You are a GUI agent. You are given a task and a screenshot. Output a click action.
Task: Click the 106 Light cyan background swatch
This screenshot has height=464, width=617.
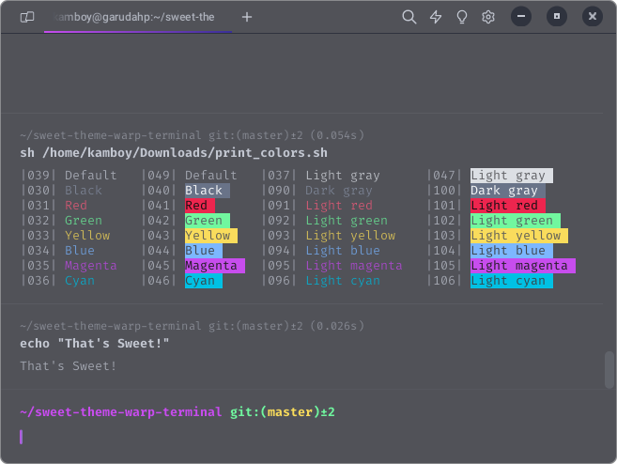512,281
